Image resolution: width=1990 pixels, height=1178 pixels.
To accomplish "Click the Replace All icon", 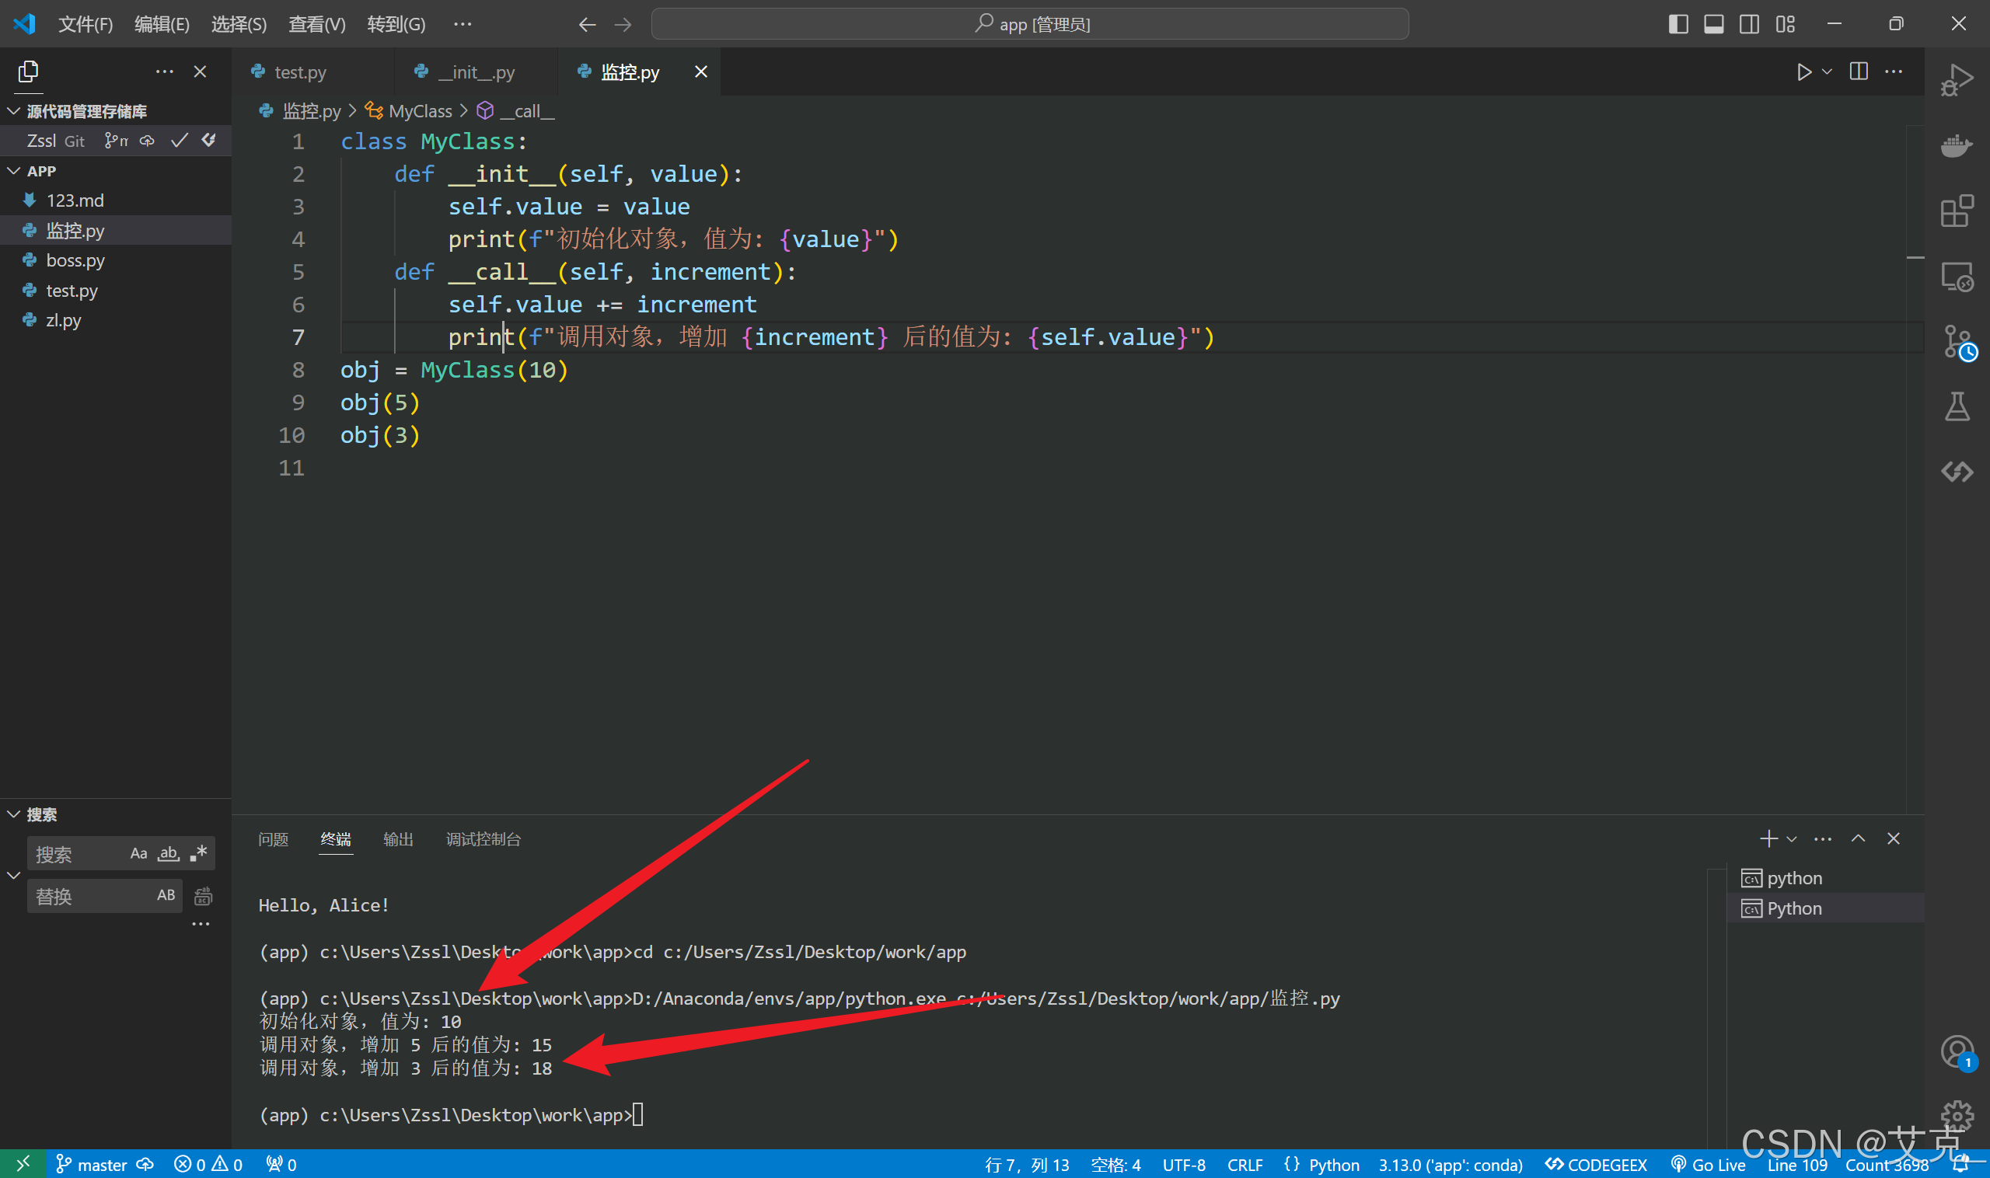I will click(x=204, y=896).
